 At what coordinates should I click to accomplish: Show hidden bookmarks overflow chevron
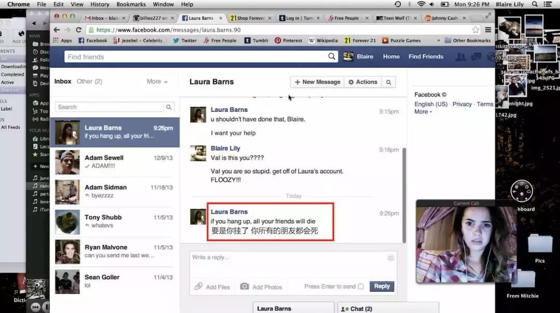tap(438, 40)
